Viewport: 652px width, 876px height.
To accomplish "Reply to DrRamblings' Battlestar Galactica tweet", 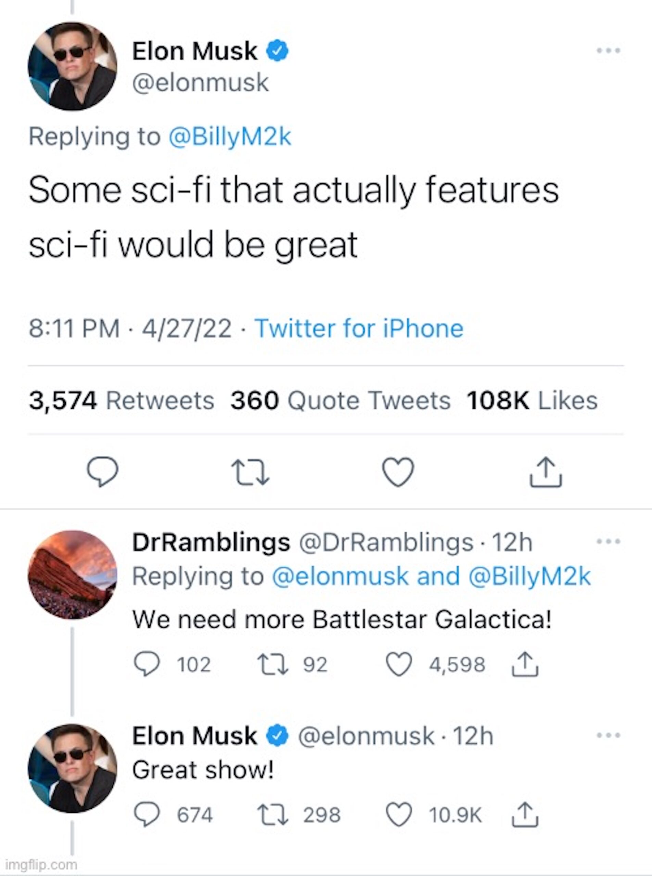I will coord(147,664).
